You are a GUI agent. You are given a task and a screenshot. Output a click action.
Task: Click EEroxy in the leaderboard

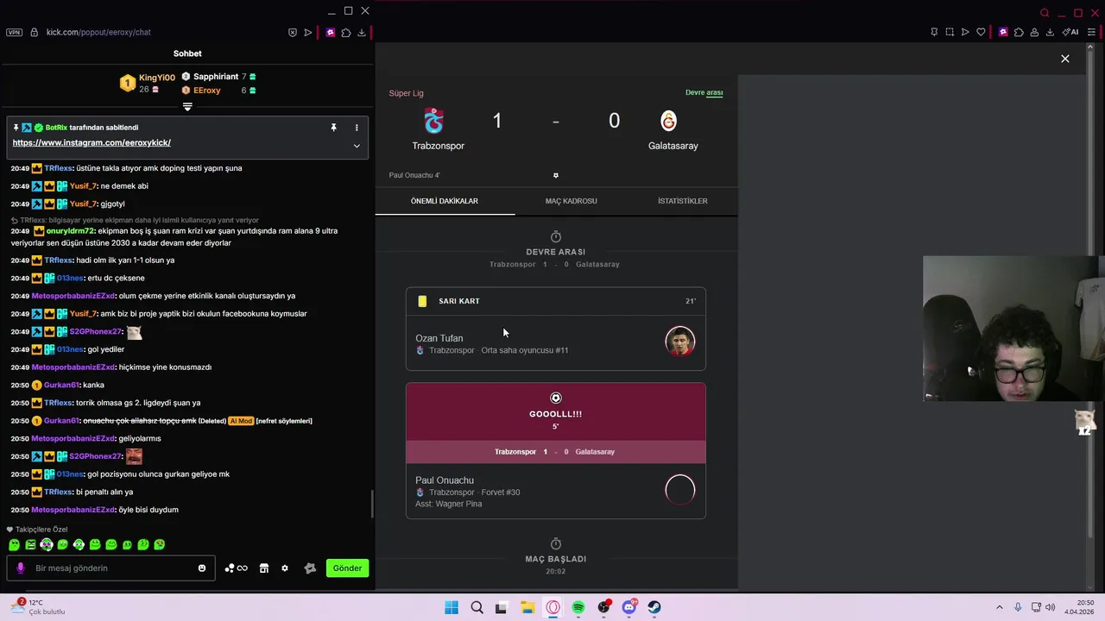pyautogui.click(x=207, y=91)
